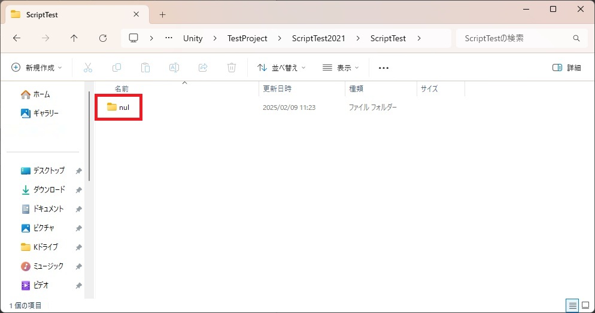Refresh the current folder view
This screenshot has height=313, width=595.
coord(103,38)
